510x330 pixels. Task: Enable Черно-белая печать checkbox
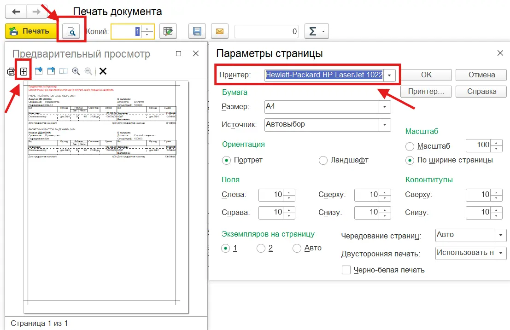(346, 270)
